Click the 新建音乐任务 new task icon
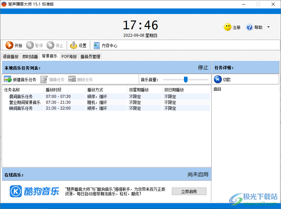 pos(7,79)
